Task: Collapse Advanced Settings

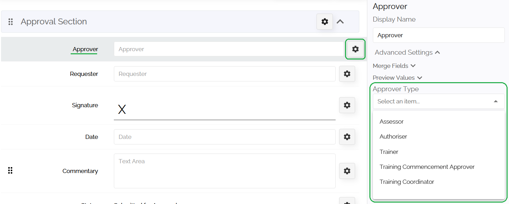Action: pyautogui.click(x=407, y=53)
